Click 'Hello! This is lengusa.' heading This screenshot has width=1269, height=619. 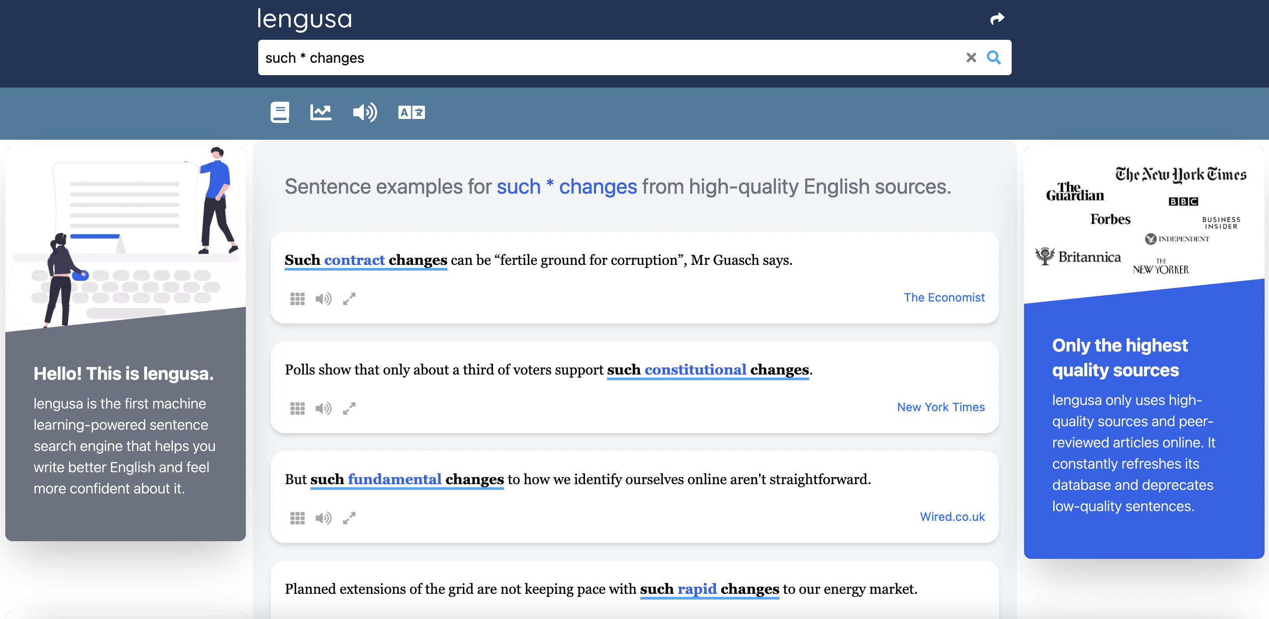124,374
